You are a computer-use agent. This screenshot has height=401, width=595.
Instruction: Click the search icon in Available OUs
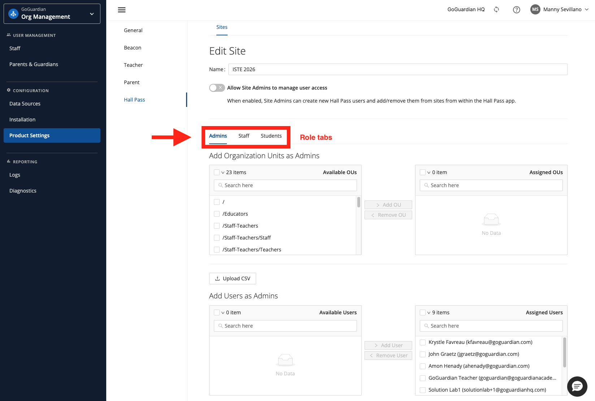[220, 185]
